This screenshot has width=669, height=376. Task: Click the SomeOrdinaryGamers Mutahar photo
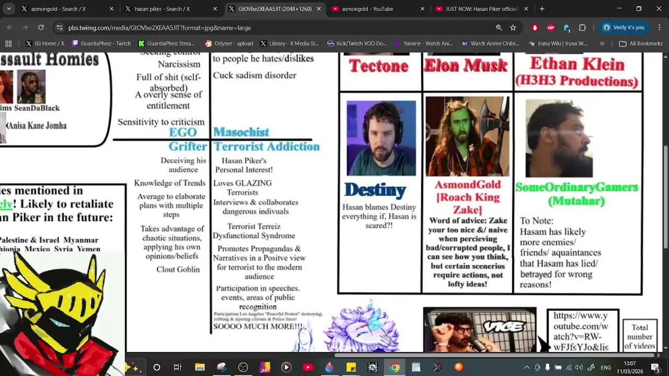pyautogui.click(x=559, y=138)
